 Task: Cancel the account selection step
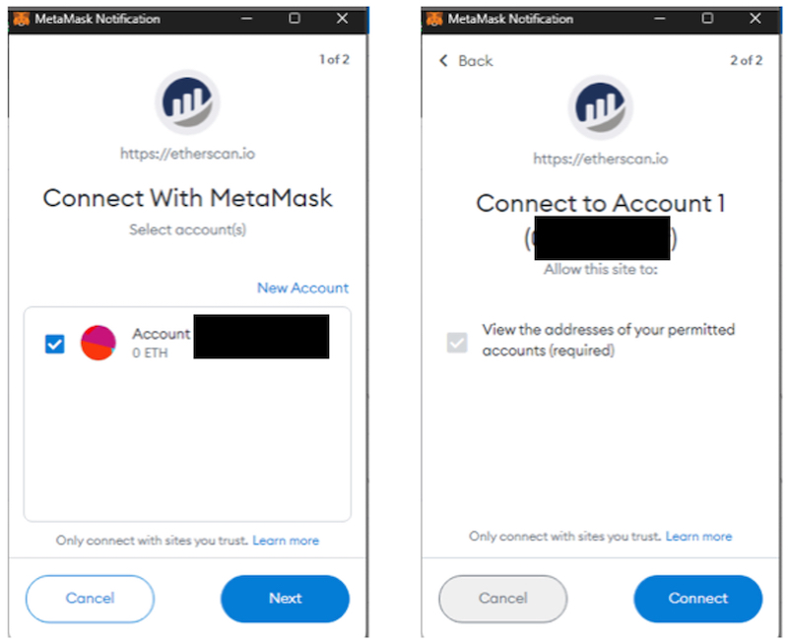pyautogui.click(x=90, y=598)
